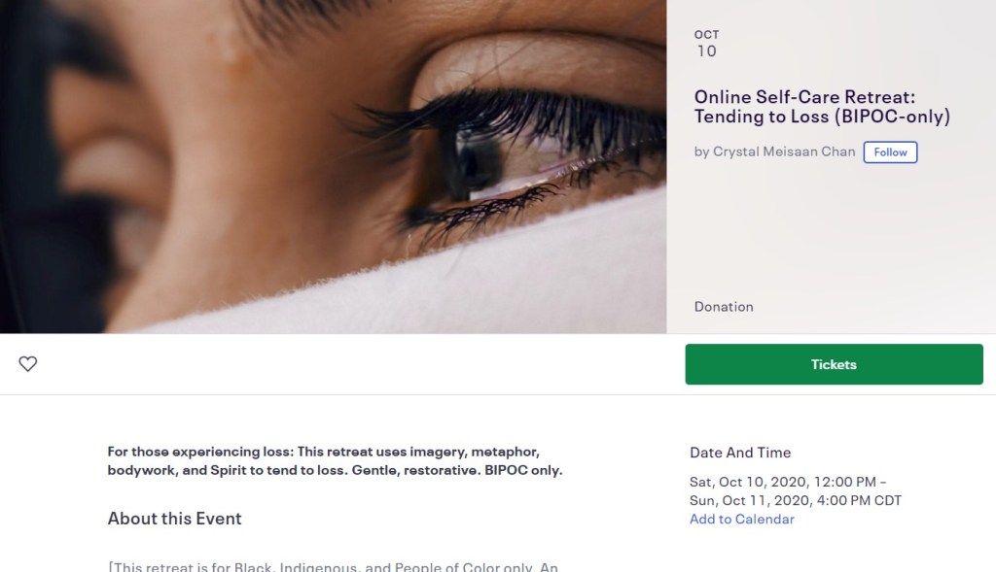Add the event to Calendar
Viewport: 996px width, 572px height.
pyautogui.click(x=741, y=520)
